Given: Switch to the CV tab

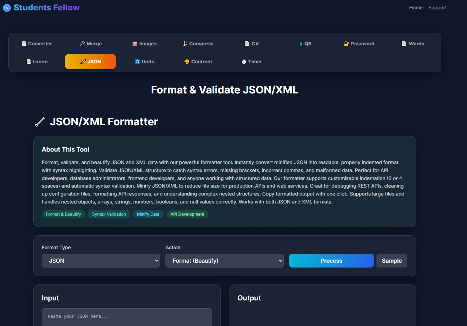Looking at the screenshot, I should [252, 44].
